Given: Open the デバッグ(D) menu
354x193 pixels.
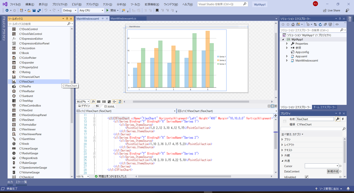Looking at the screenshot, I should 93,4.
